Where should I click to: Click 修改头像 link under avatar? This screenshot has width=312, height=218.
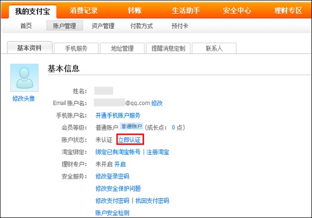pyautogui.click(x=23, y=99)
